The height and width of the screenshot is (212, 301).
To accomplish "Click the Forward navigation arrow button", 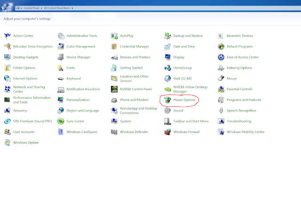I will 9,8.
